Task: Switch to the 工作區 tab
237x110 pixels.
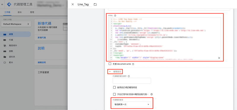Action: point(7,12)
